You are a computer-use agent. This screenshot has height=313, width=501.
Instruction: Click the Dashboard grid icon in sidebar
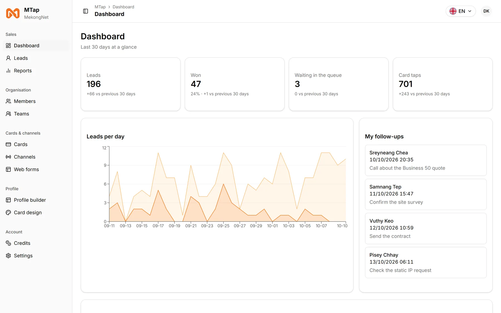[x=8, y=46]
